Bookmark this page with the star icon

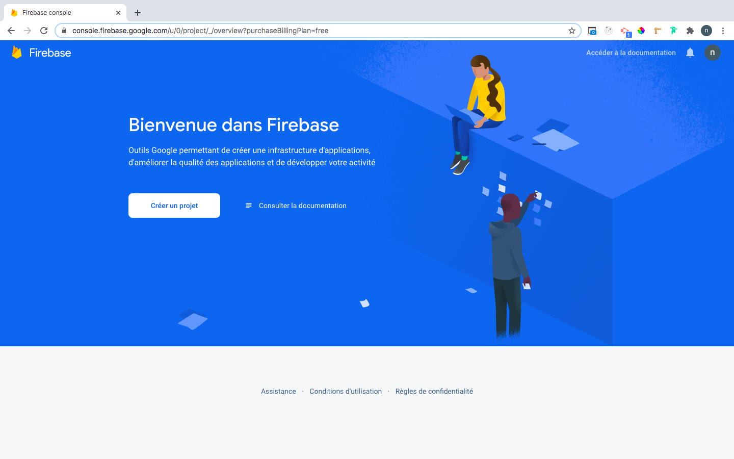tap(572, 31)
